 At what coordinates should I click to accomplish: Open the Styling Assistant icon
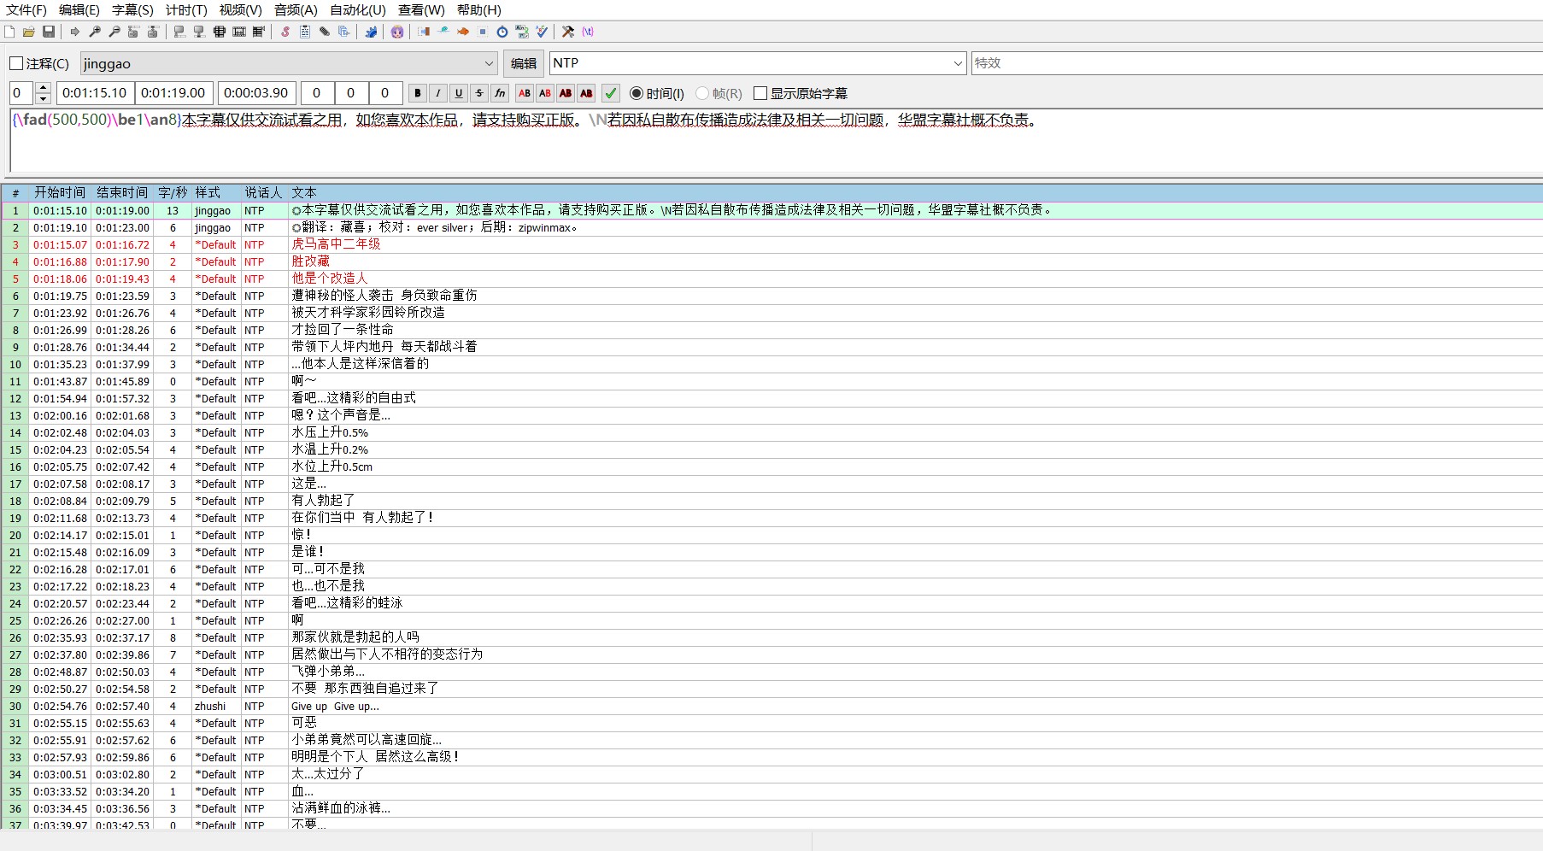[x=443, y=32]
